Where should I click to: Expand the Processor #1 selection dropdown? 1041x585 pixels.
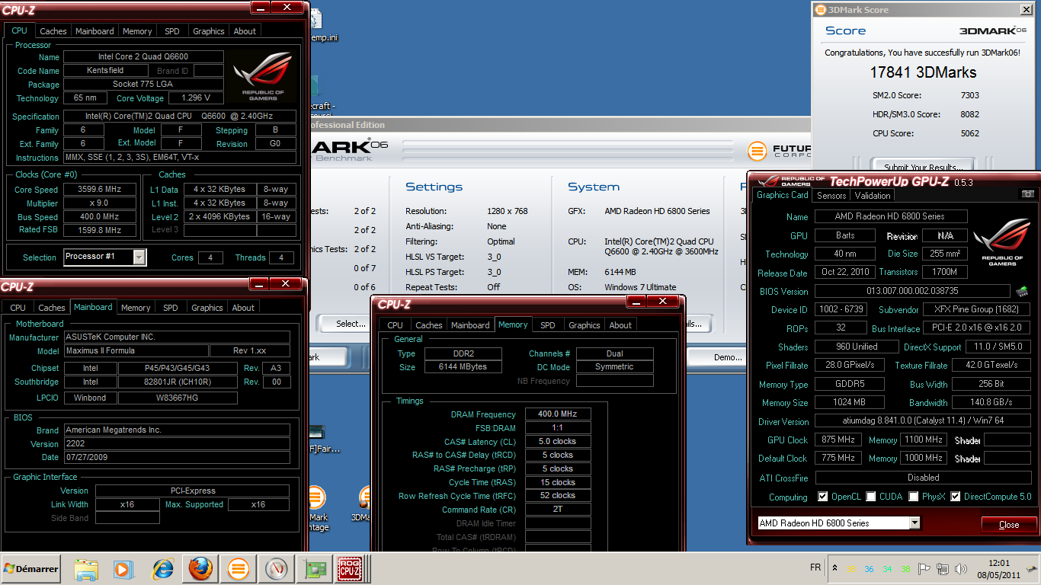pos(139,257)
